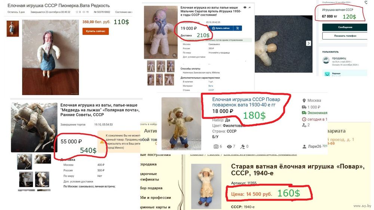
Task: Toggle the heart favorite on the OLX listing
Action: (366, 2)
